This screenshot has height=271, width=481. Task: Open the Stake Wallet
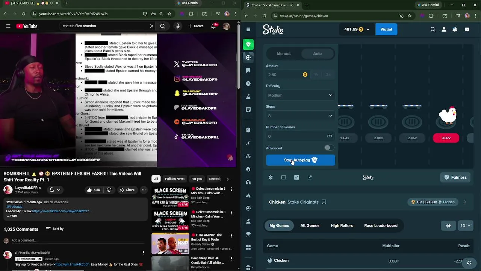[x=386, y=29]
